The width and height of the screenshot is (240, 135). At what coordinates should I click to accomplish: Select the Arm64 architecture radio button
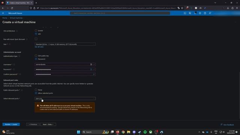(x=36, y=31)
